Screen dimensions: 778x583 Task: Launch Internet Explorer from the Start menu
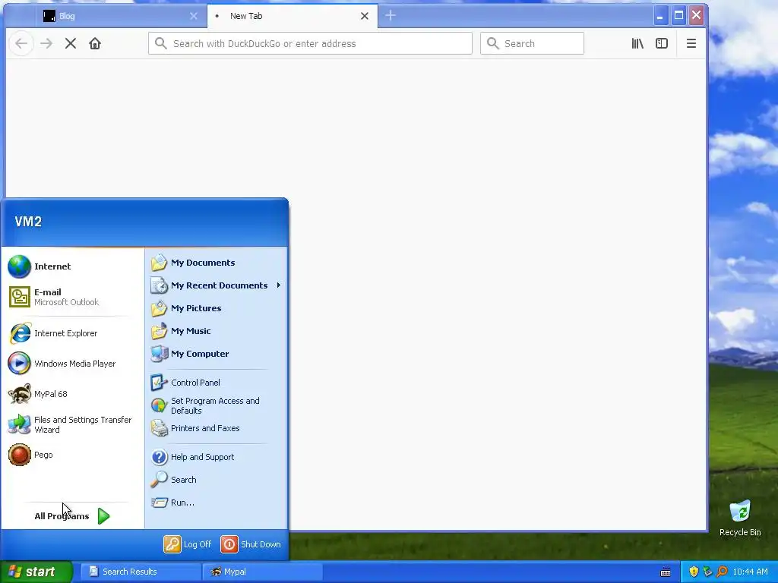click(72, 333)
